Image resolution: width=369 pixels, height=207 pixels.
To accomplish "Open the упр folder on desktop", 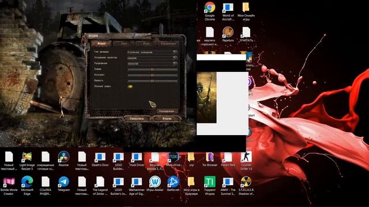I will pos(191,159).
